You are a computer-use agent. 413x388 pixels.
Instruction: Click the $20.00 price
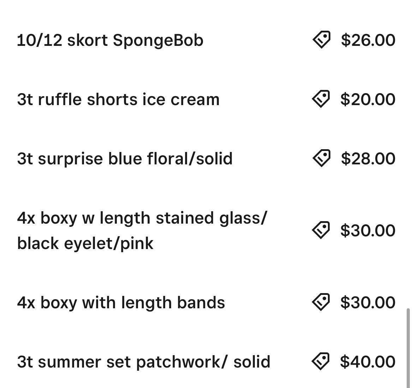click(x=368, y=99)
